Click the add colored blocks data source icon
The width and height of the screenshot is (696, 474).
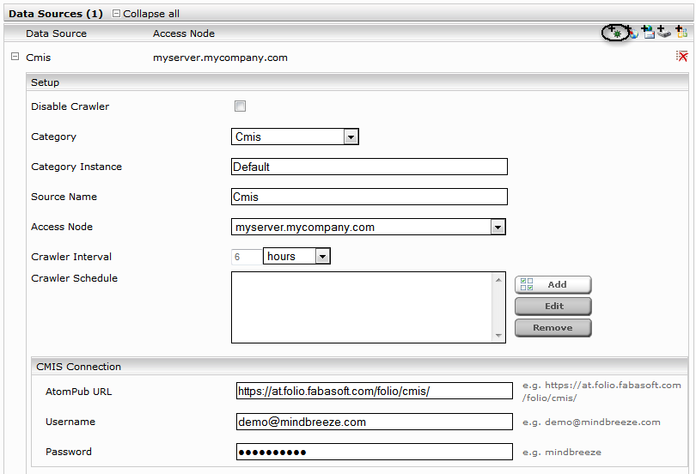pos(681,33)
